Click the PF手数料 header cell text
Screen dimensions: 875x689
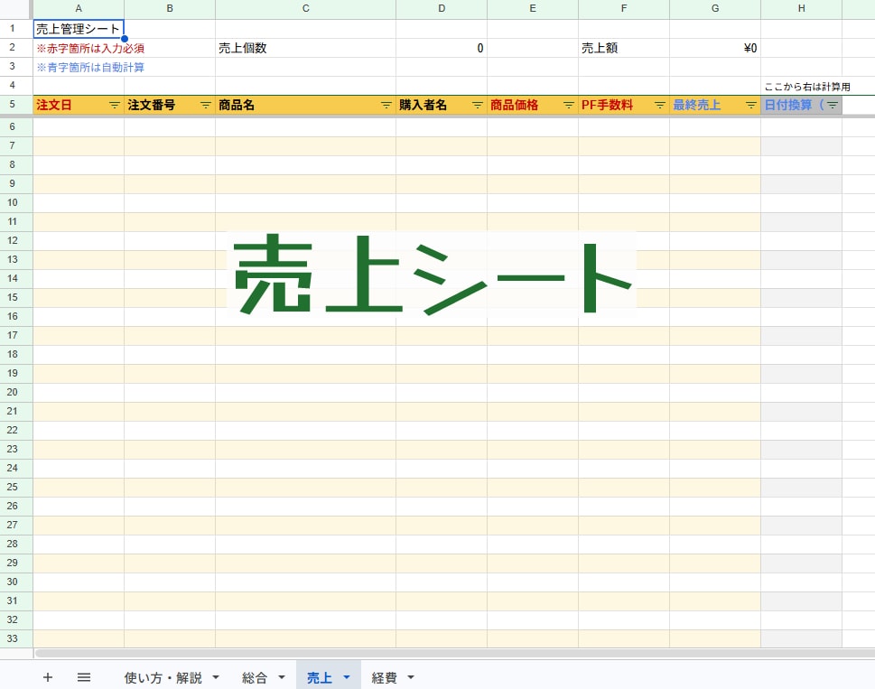[x=607, y=105]
